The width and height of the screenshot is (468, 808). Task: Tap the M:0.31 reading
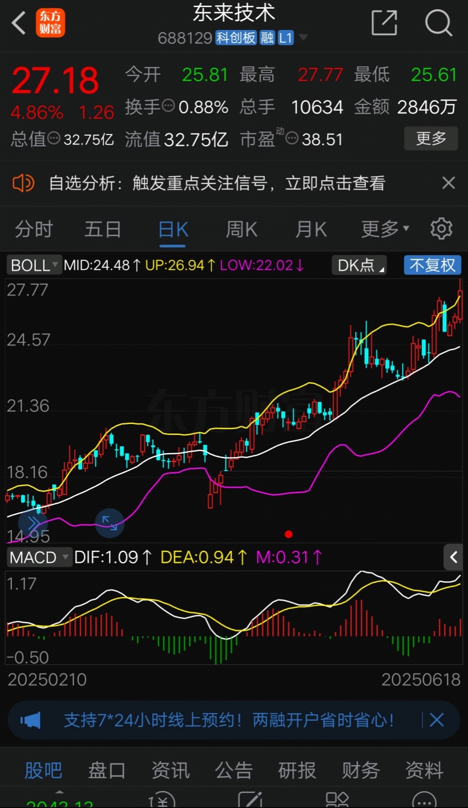289,557
